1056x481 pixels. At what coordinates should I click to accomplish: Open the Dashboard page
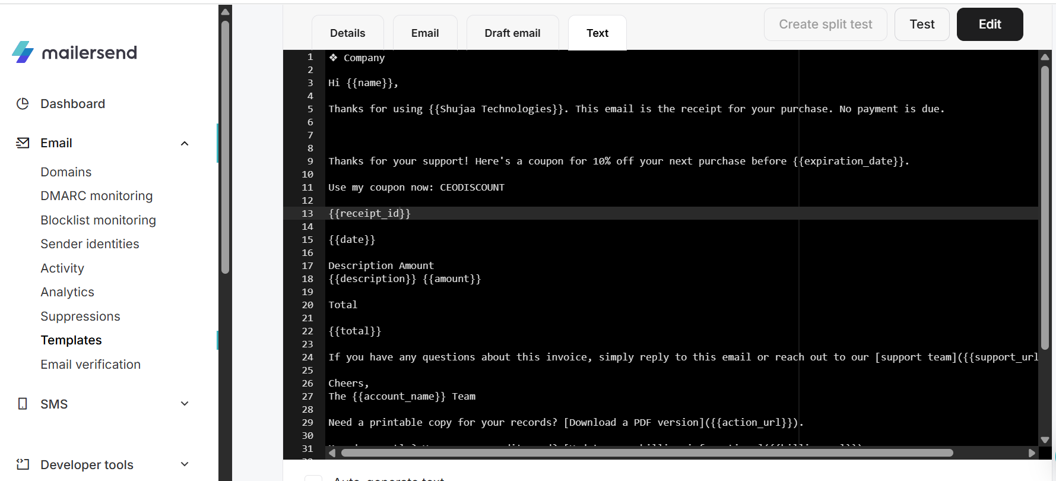point(72,104)
